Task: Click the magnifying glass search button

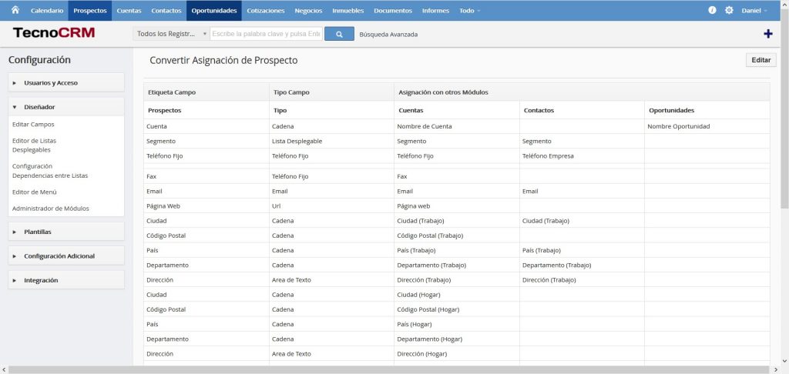Action: (339, 34)
